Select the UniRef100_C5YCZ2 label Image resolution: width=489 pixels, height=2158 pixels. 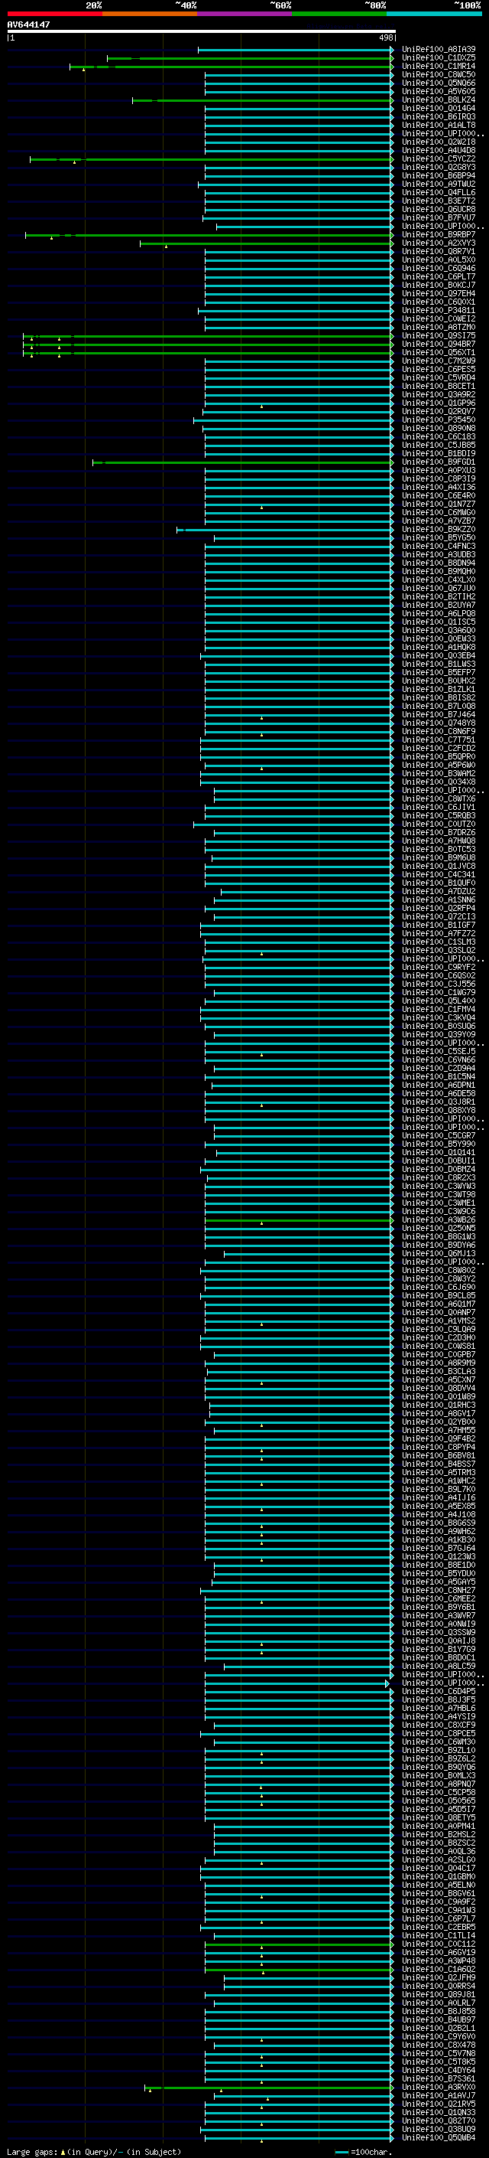tap(438, 159)
